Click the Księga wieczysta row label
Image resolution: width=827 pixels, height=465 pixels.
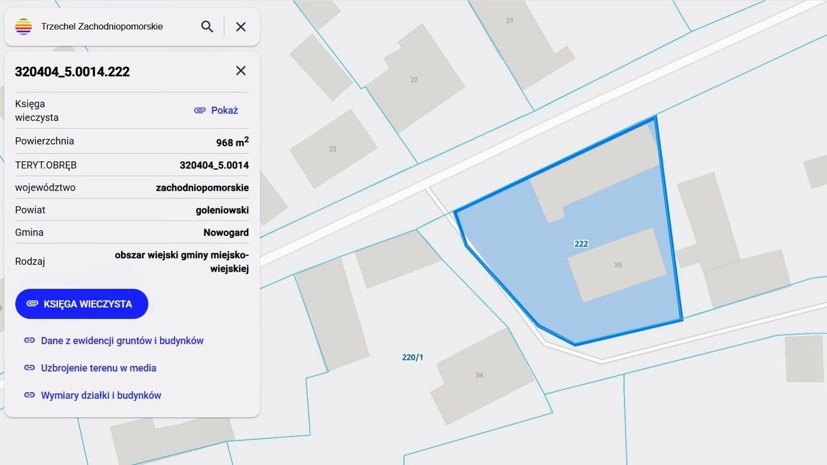(37, 111)
